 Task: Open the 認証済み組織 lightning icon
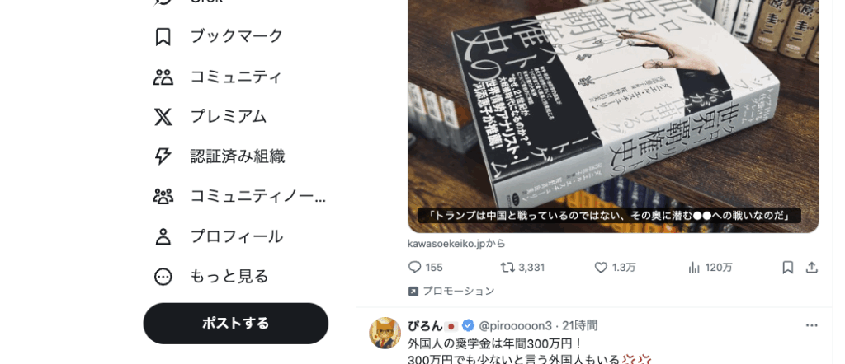coord(163,156)
